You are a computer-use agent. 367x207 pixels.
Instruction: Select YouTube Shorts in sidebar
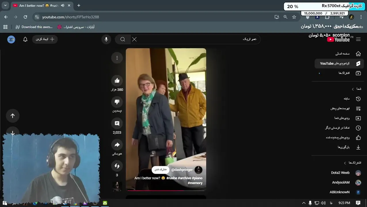point(339,63)
